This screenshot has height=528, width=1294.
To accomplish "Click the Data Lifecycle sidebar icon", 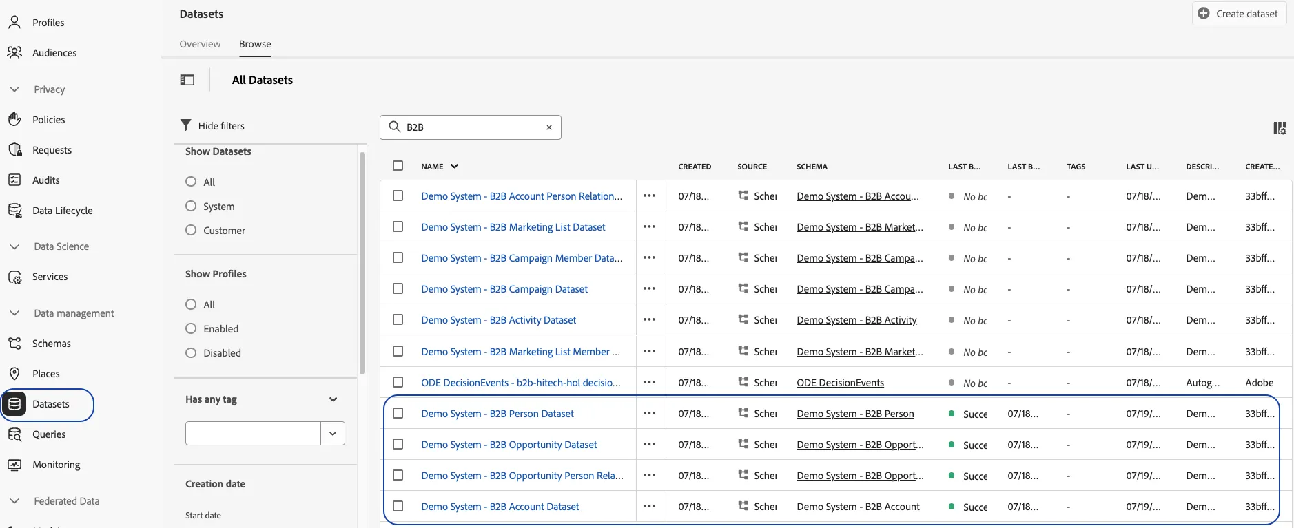I will pyautogui.click(x=14, y=211).
